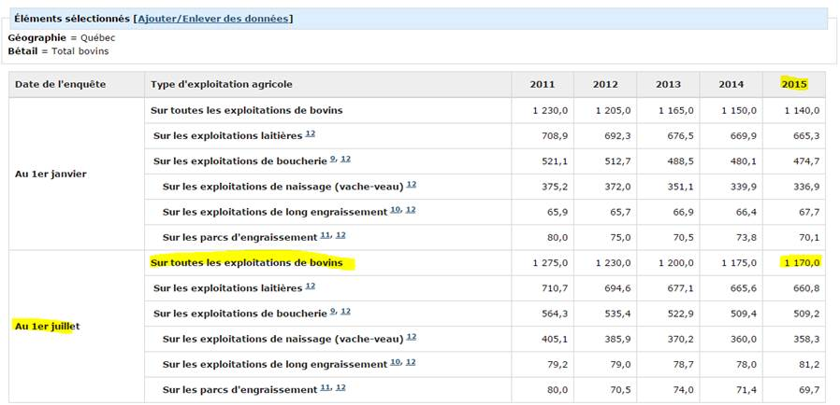Click footnote 9 on July boucherie row

332,312
